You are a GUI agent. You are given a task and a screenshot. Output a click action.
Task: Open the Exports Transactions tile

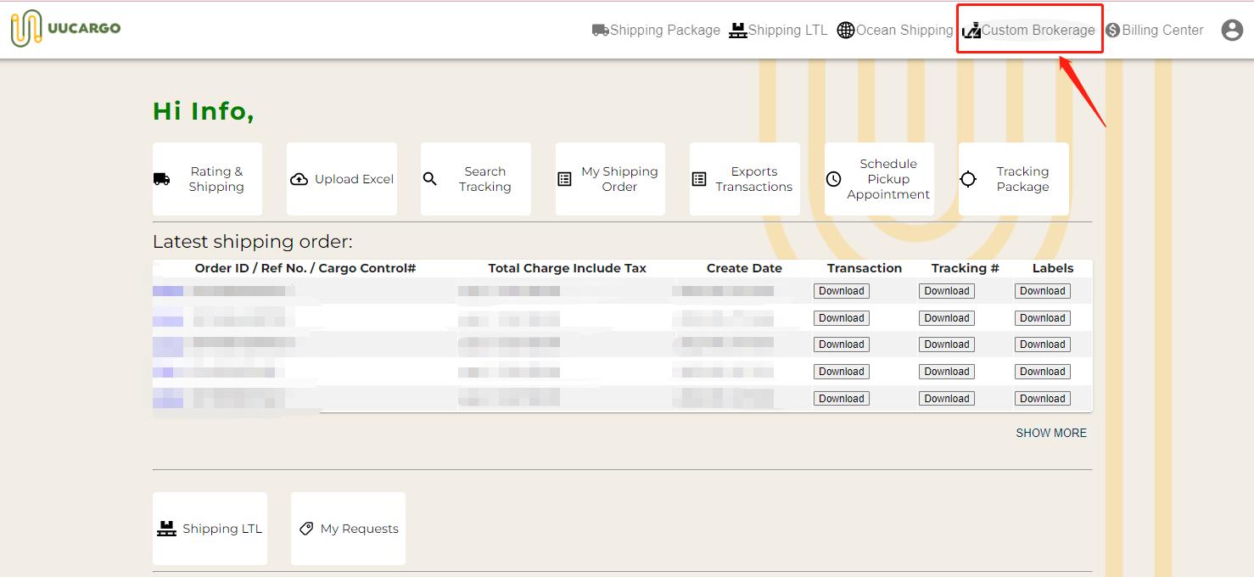pos(744,179)
